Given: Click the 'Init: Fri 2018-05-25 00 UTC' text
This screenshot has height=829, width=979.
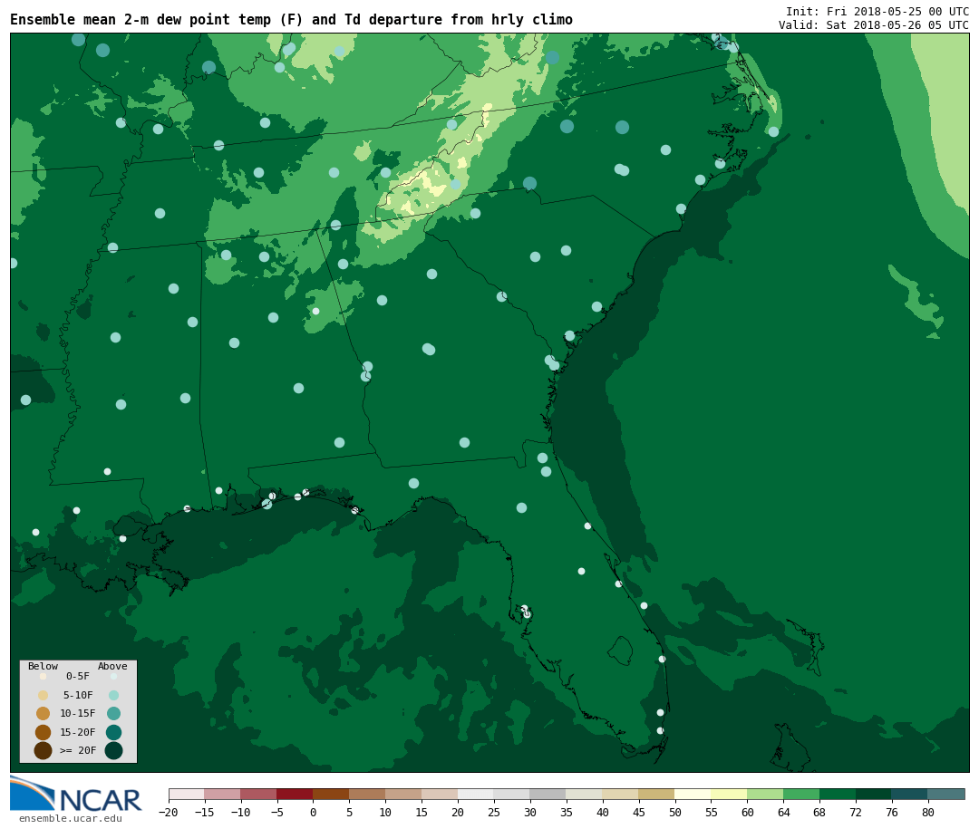Looking at the screenshot, I should coord(877,12).
